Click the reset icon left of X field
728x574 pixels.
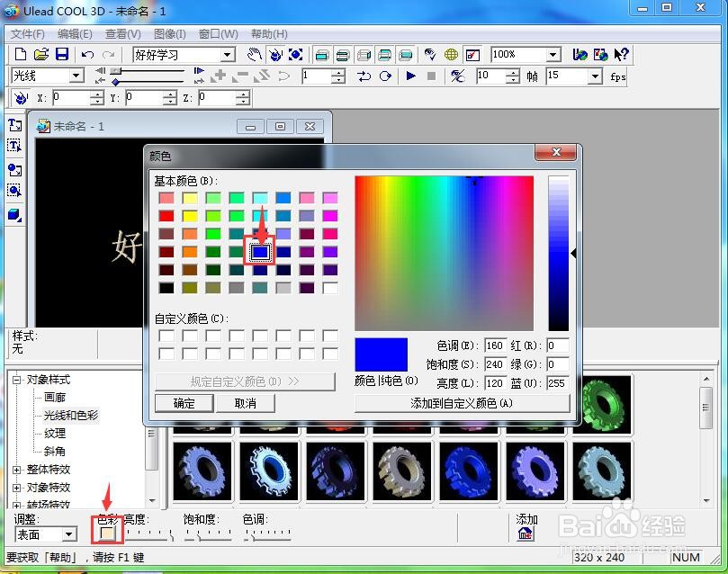coord(21,98)
